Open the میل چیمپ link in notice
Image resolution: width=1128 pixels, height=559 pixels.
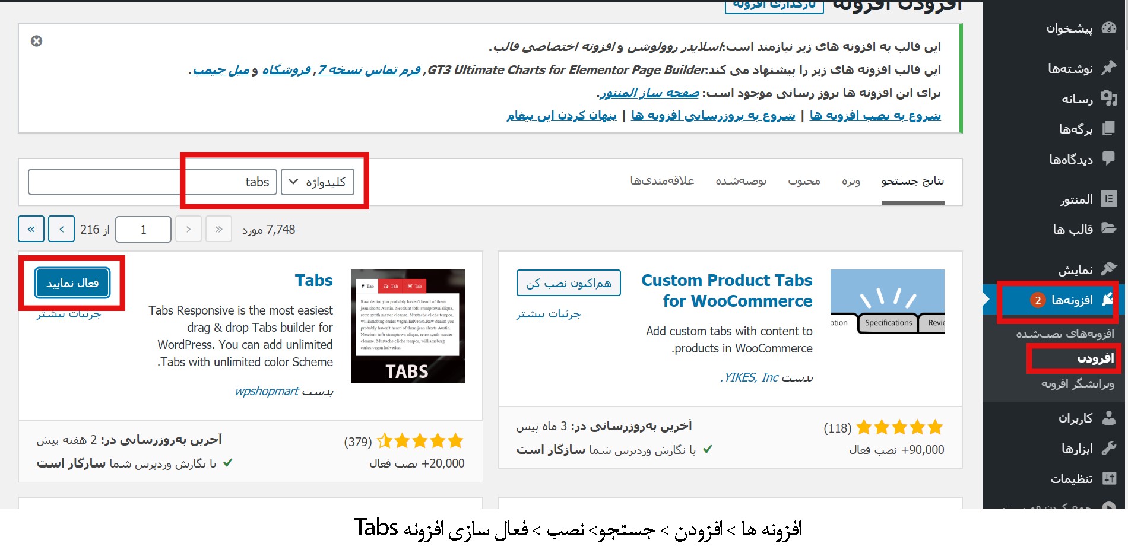(x=221, y=70)
